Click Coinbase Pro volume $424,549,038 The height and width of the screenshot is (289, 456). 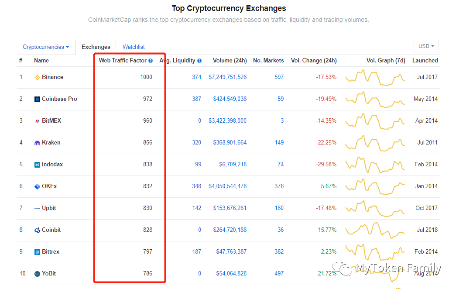[x=230, y=99]
